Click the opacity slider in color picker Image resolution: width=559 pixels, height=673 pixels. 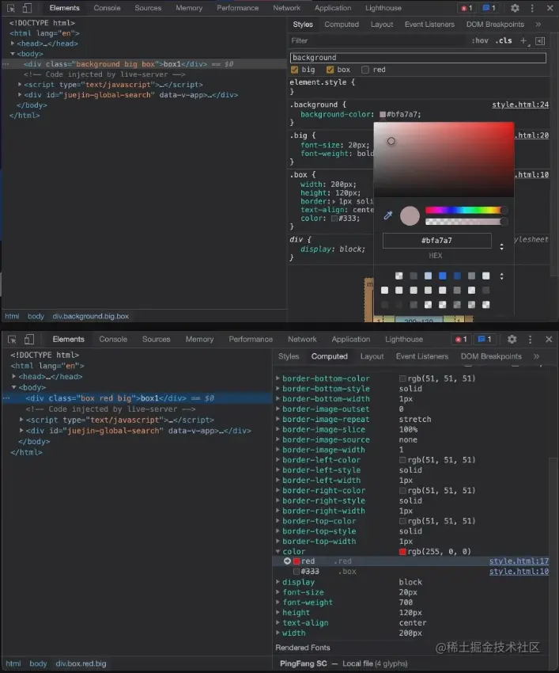coord(466,222)
